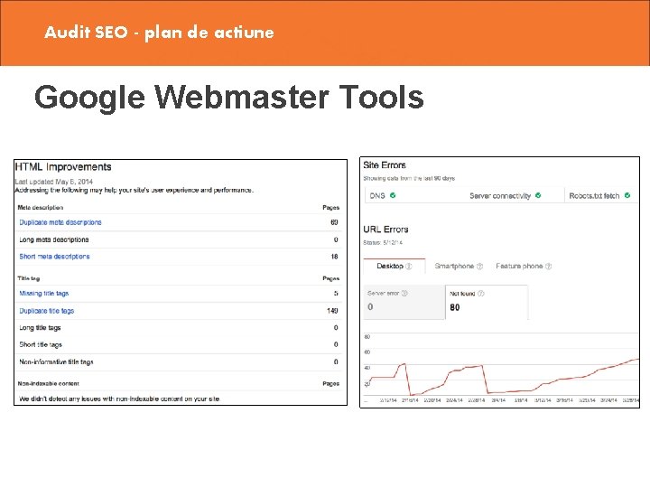Click the Server error help icon
650x488 pixels.
(404, 294)
